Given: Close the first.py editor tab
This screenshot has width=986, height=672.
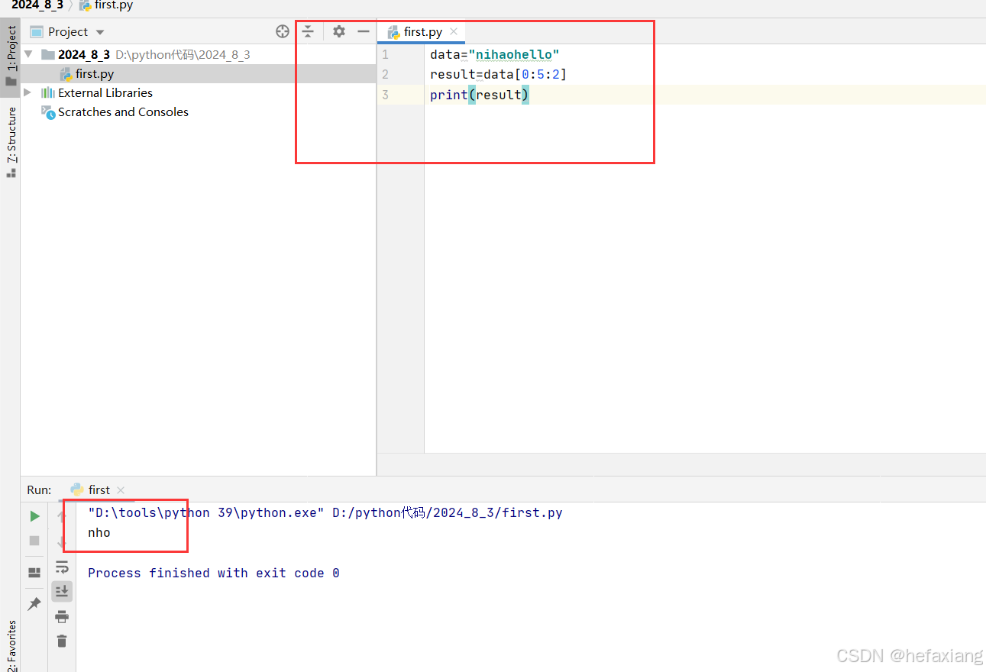Looking at the screenshot, I should [x=454, y=31].
